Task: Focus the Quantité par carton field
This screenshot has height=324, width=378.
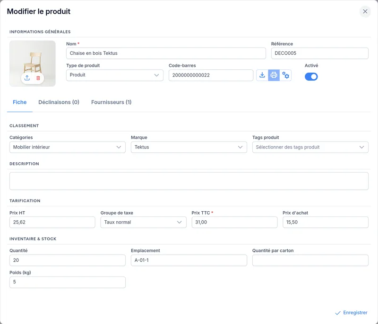Action: 310,260
